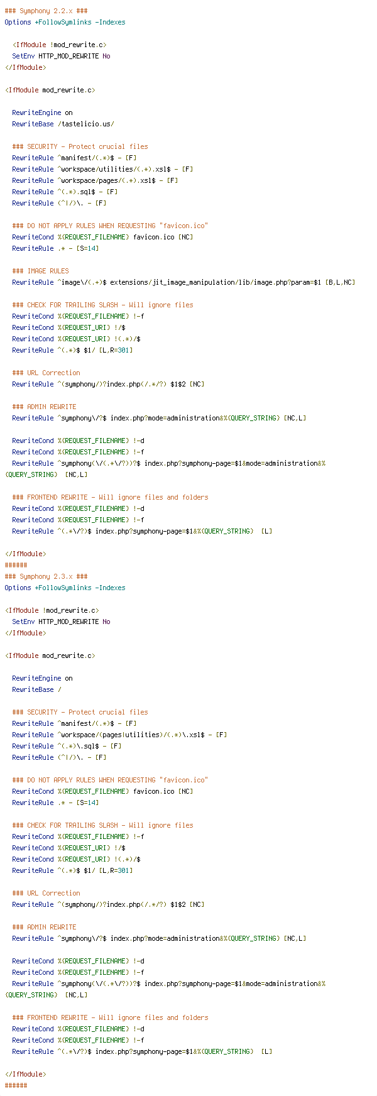This screenshot has width=377, height=1096.
Task: Click the jit_image_manipulation RewriteRule line
Action: click(x=183, y=282)
